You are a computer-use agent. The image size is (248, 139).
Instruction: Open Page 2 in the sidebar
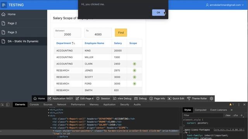pyautogui.click(x=23, y=23)
